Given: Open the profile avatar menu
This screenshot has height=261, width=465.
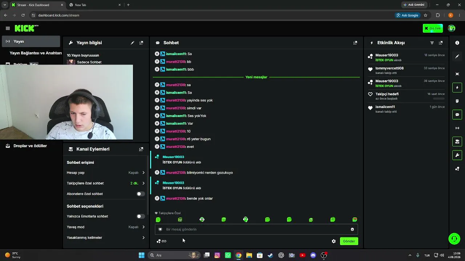Looking at the screenshot, I should pyautogui.click(x=452, y=28).
